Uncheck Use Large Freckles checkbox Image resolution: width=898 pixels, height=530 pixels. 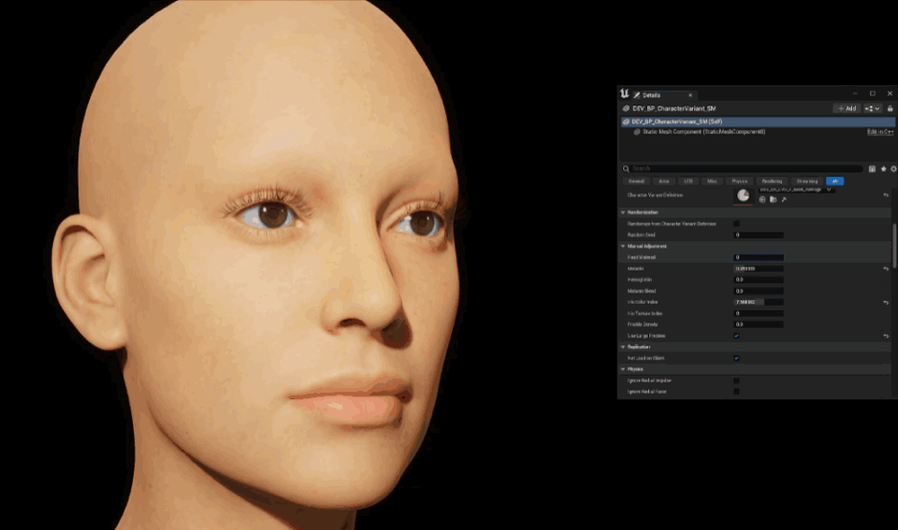coord(736,336)
